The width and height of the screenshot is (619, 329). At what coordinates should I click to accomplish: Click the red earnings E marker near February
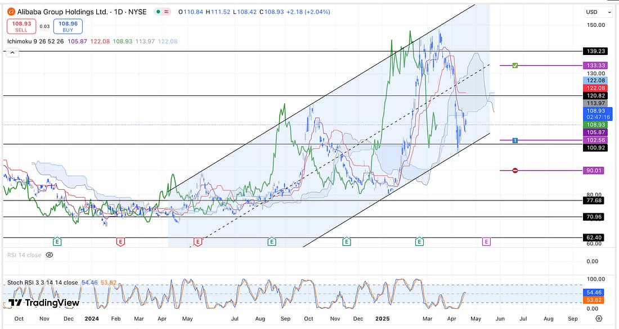click(120, 241)
